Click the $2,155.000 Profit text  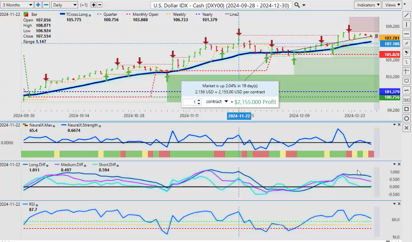tap(255, 102)
